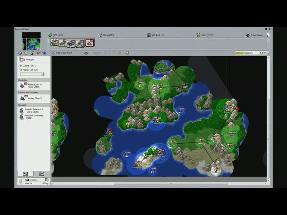
Task: Select the third unit card under the cursor
Action: 71,44
